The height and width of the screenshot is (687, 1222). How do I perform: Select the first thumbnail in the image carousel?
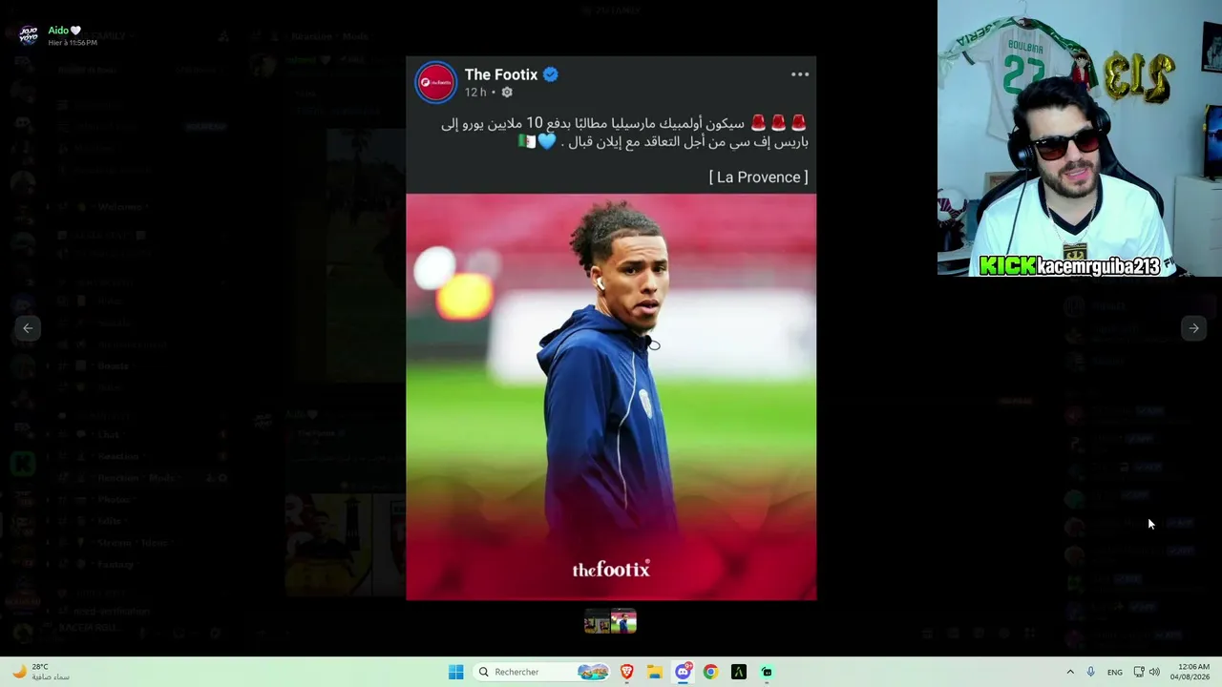(x=598, y=622)
